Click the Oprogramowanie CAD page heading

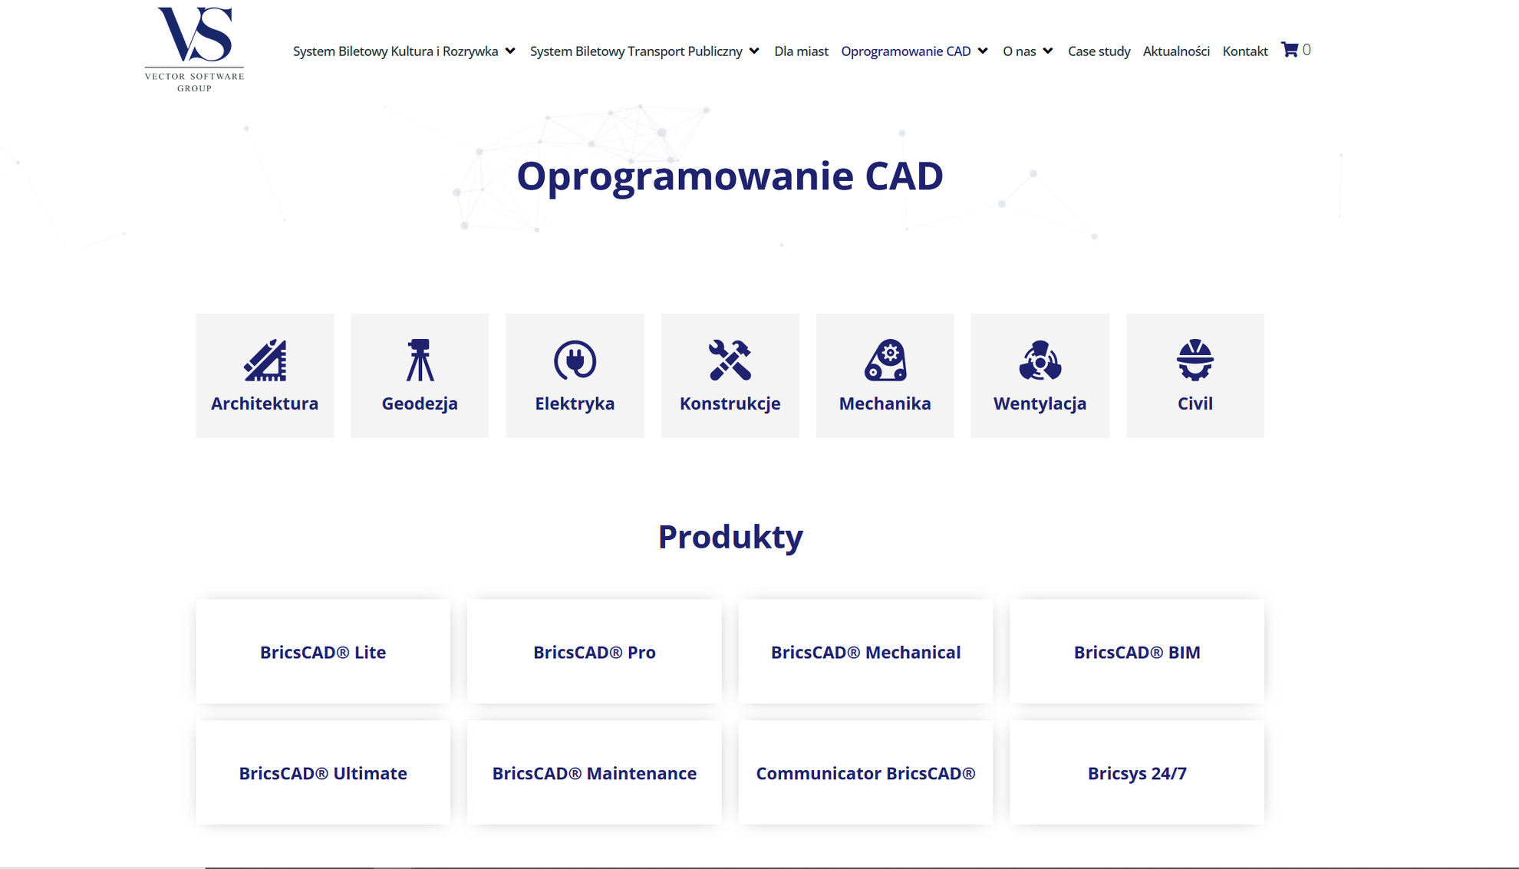(730, 176)
